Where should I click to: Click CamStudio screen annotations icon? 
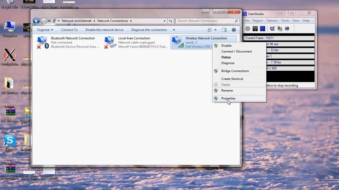pos(280,28)
